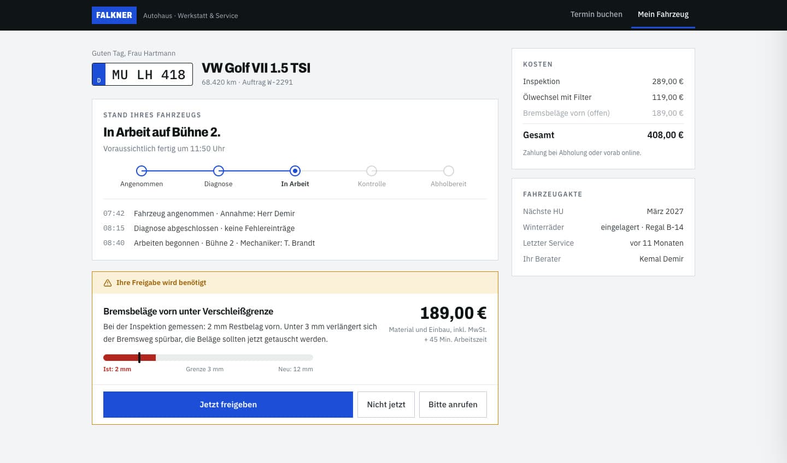Click the brake pad wear gauge bar
The image size is (787, 463).
click(x=208, y=358)
